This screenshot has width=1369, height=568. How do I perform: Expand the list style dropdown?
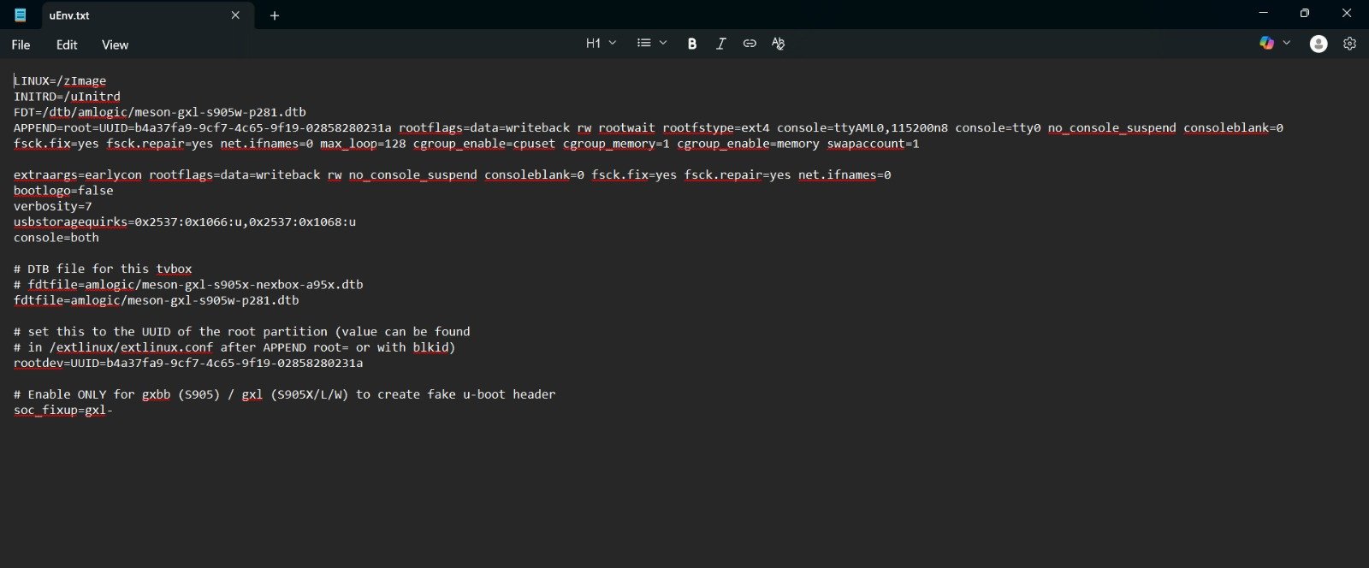(652, 43)
